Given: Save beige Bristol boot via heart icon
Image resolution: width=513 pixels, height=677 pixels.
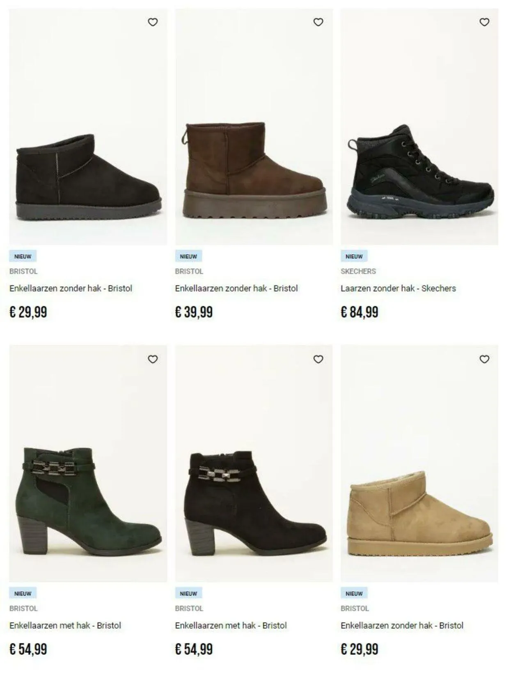Looking at the screenshot, I should (x=484, y=359).
